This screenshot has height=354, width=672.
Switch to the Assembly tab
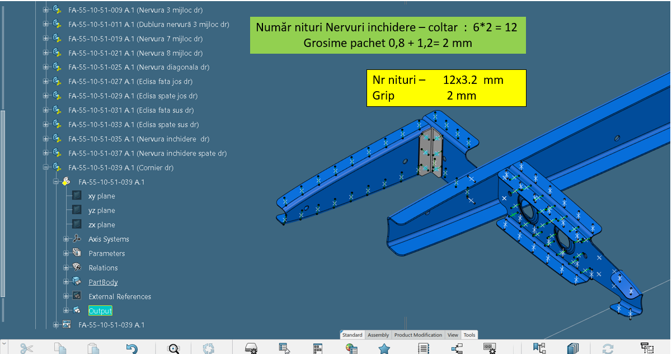378,335
